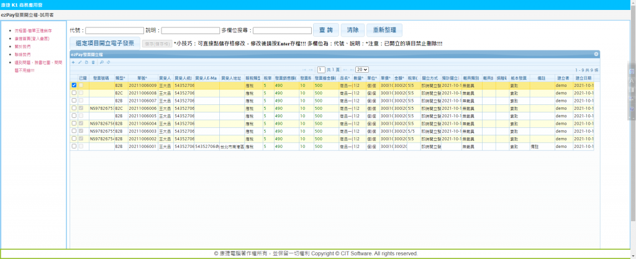Click the 查詢 search button

(x=325, y=30)
